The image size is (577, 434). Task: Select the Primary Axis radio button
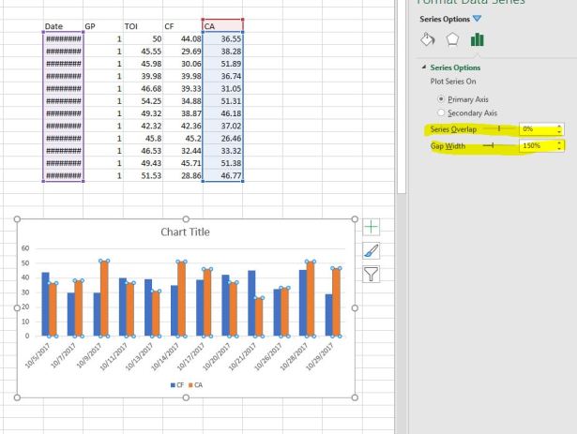coord(441,99)
